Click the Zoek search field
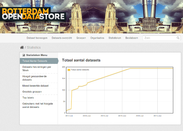This screenshot has width=183, height=131. click(x=162, y=38)
